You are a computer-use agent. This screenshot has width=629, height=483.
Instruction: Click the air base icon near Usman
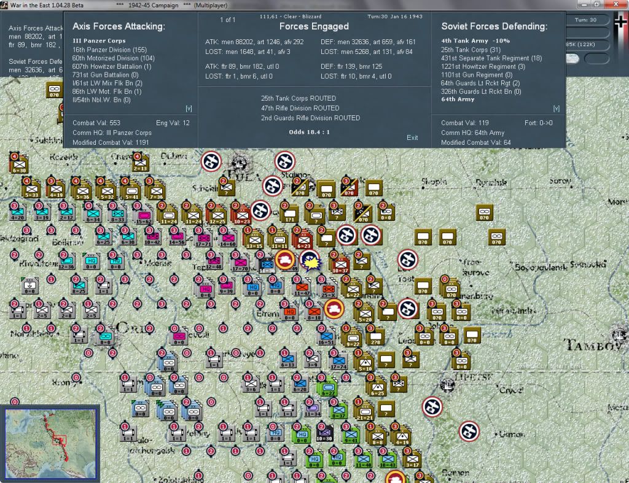click(x=469, y=431)
